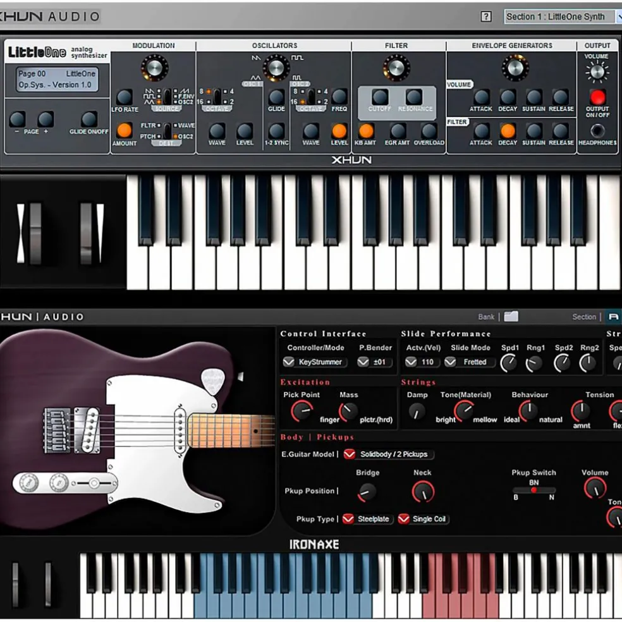622x622 pixels.
Task: Click the Tone(Material) bright/mellow knob
Action: click(x=464, y=411)
